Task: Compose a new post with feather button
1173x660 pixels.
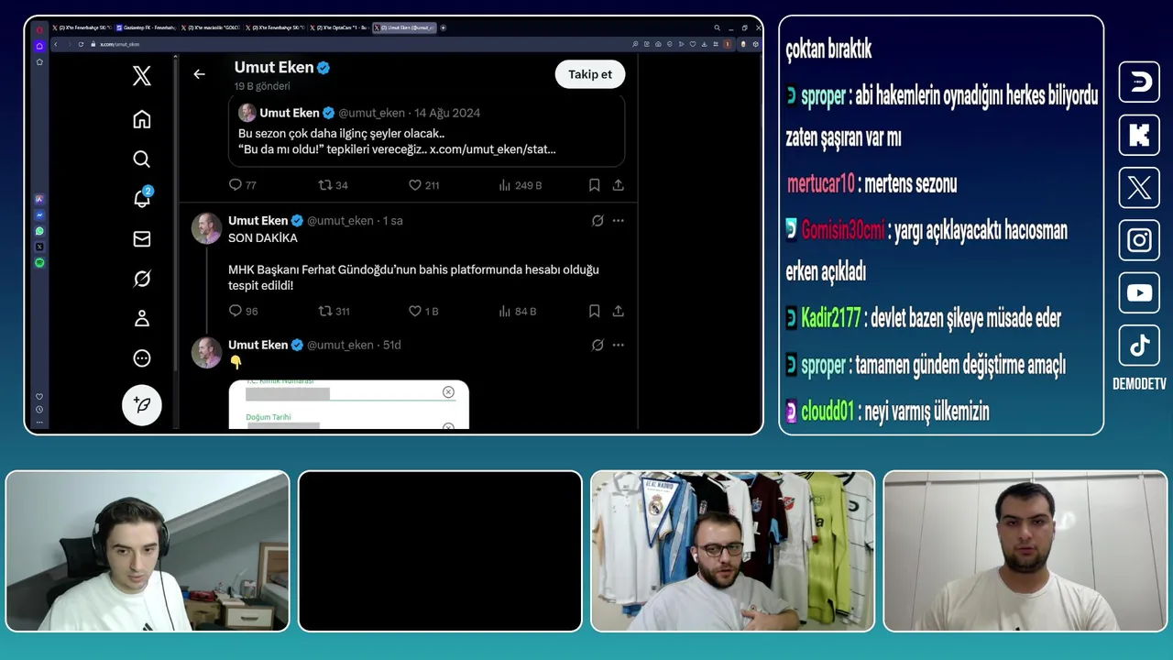Action: click(142, 404)
